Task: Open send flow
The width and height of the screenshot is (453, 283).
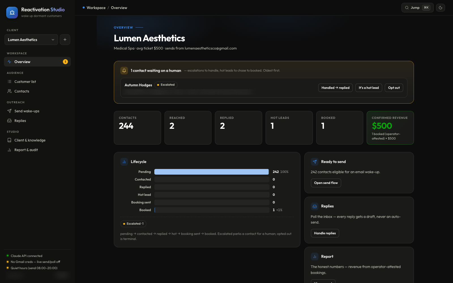Action: 326,183
